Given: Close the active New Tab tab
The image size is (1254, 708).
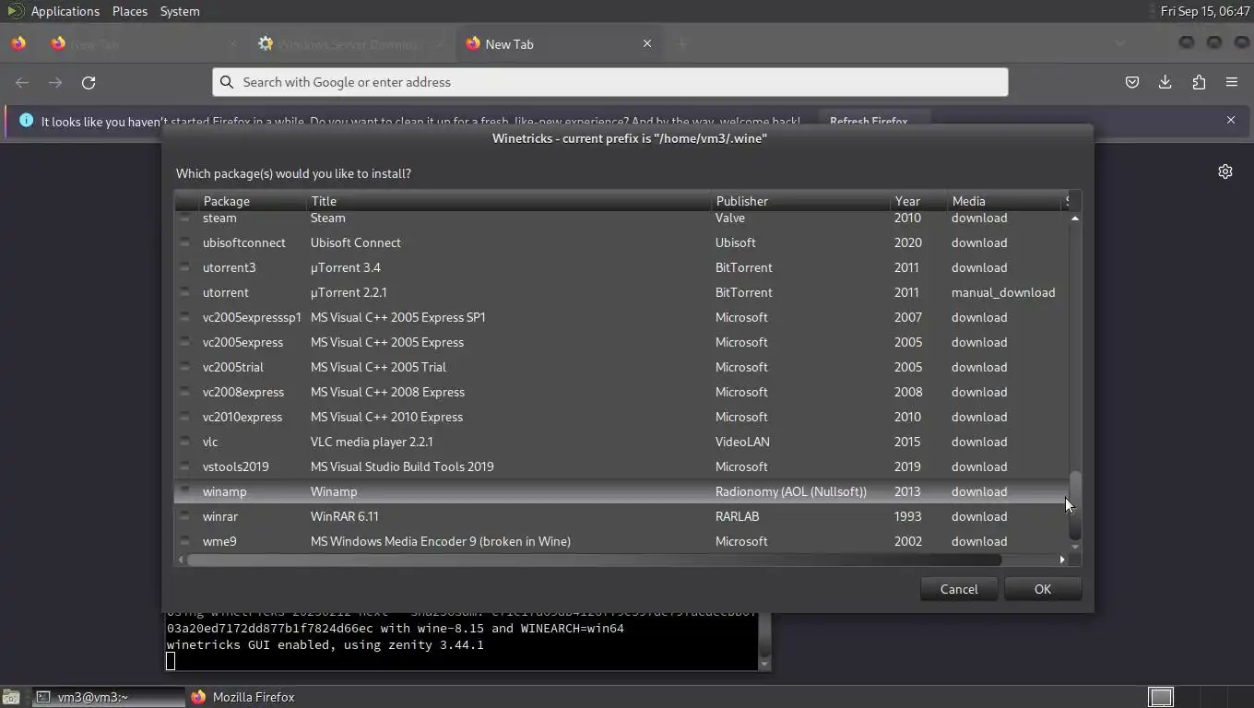Looking at the screenshot, I should tap(647, 43).
